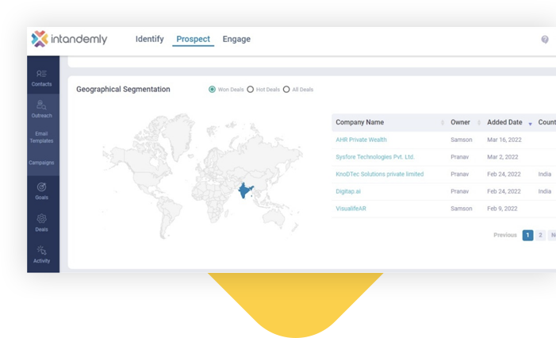The width and height of the screenshot is (556, 338).
Task: Select the Won Deals radio button
Action: pyautogui.click(x=212, y=90)
